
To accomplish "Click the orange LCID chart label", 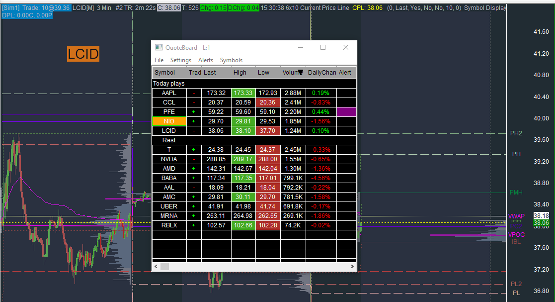I will pyautogui.click(x=83, y=54).
